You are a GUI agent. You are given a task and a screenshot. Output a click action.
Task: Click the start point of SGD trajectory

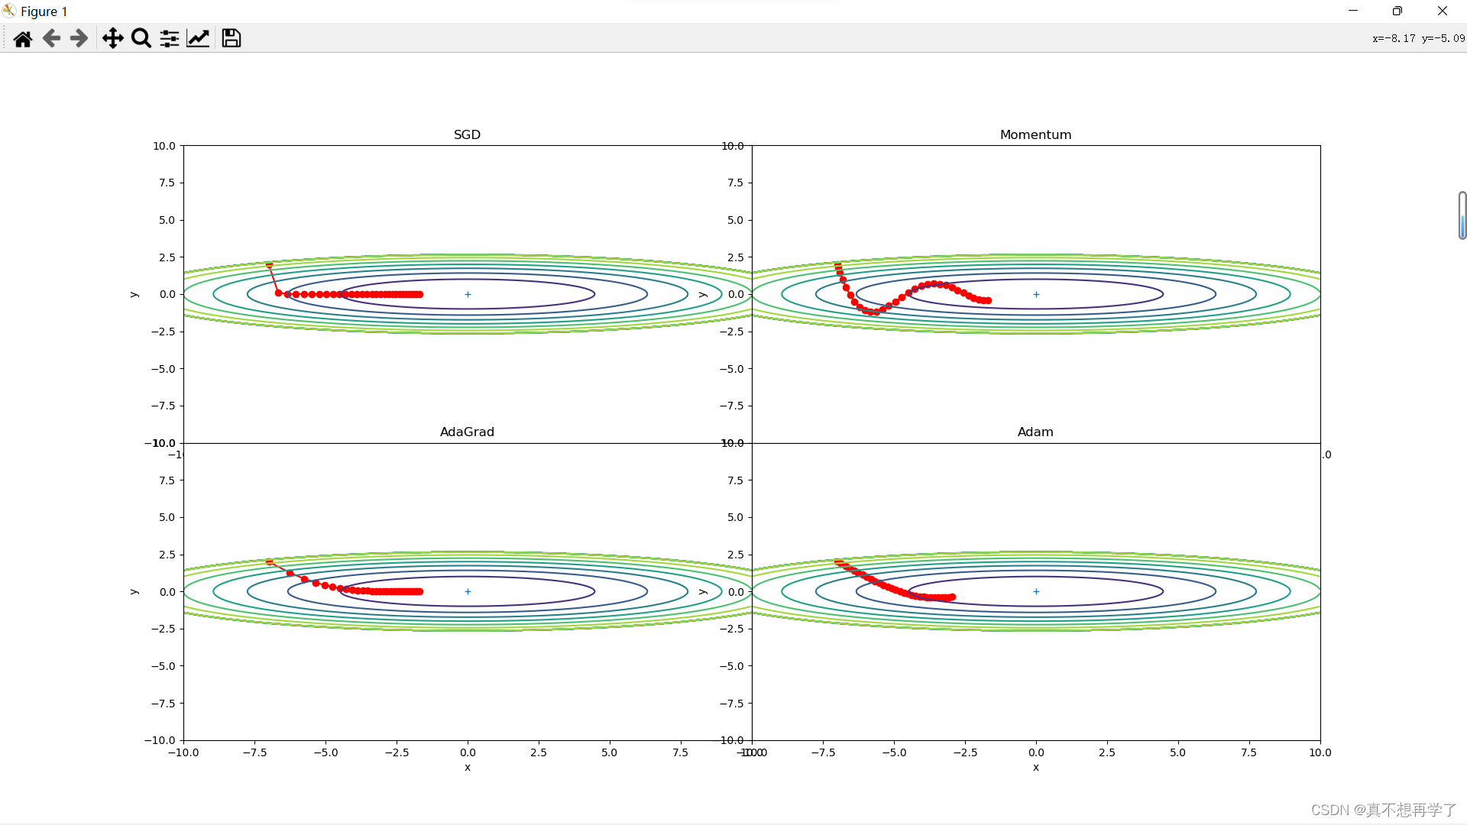(269, 265)
